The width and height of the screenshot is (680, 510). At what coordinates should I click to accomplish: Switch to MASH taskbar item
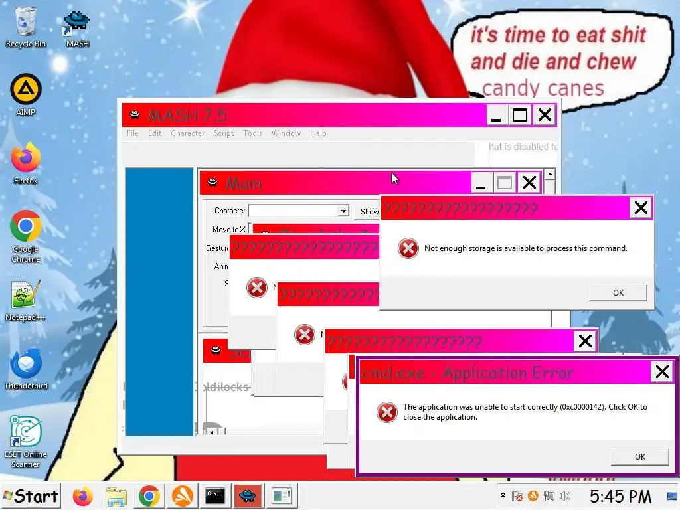[248, 496]
